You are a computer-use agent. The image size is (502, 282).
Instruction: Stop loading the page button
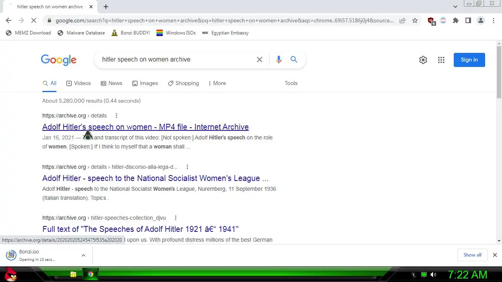34,20
